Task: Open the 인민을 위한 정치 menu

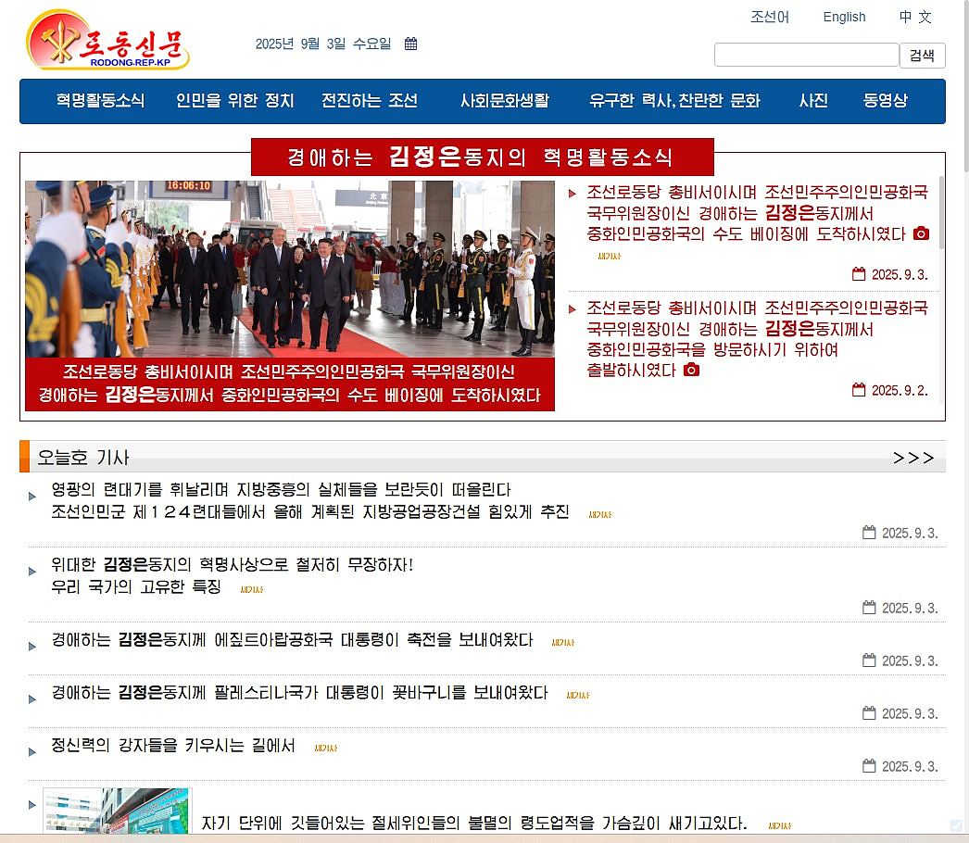Action: [x=234, y=101]
